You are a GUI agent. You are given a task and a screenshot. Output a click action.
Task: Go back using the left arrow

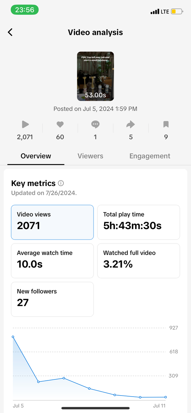click(x=10, y=32)
